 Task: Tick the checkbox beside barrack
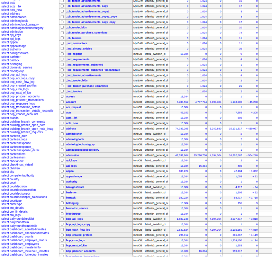click(62, 197)
